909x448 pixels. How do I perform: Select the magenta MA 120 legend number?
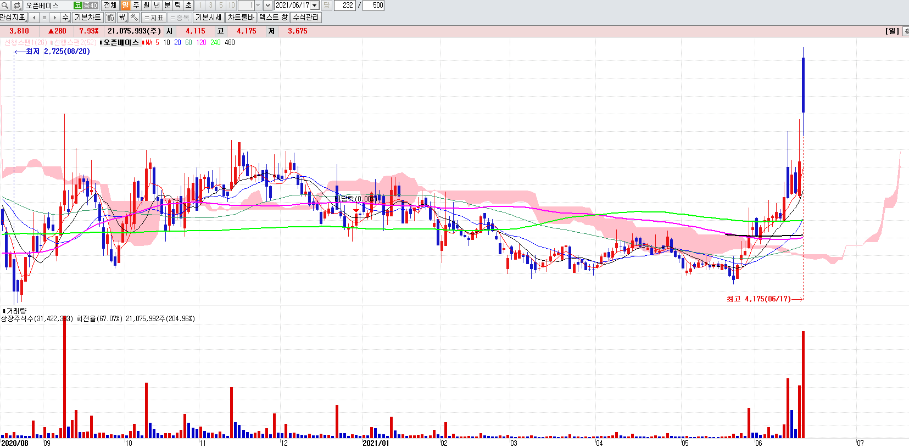pyautogui.click(x=202, y=43)
